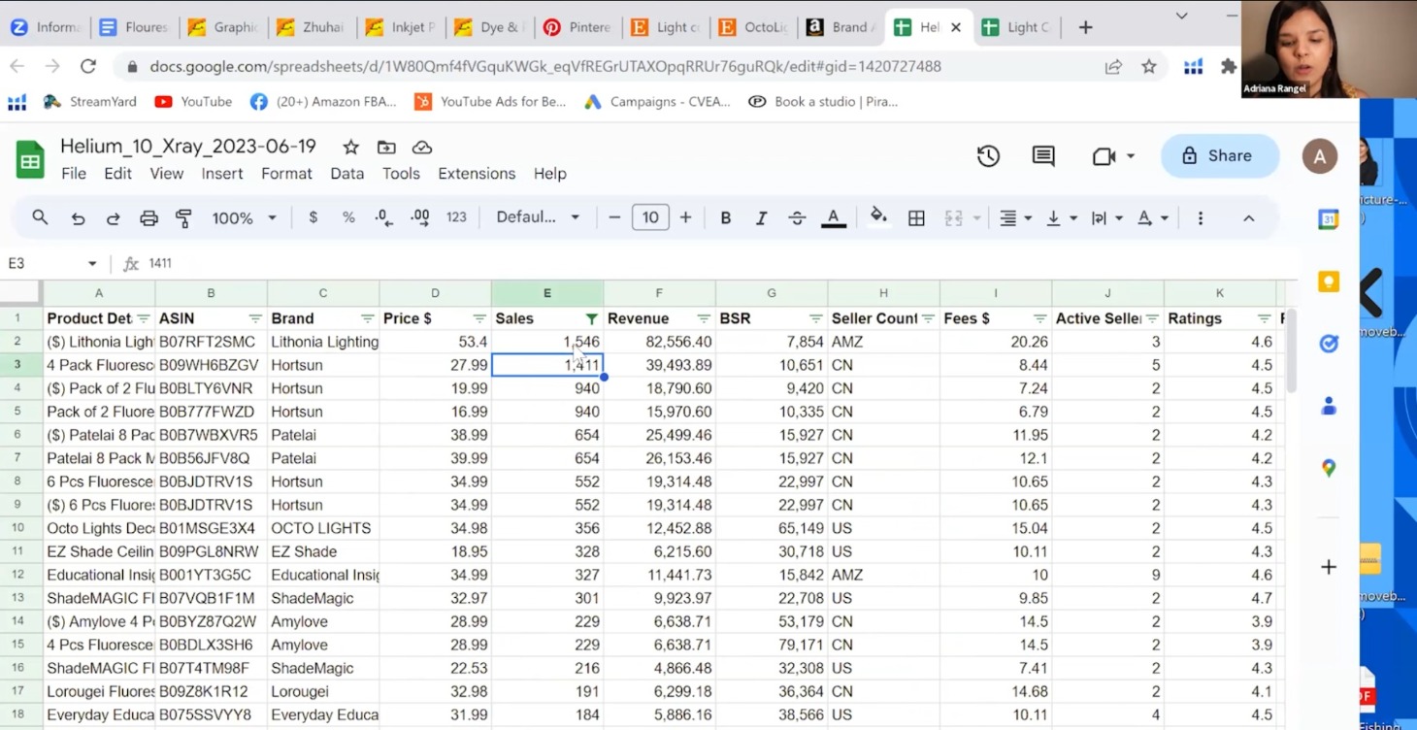Screen dimensions: 1417x730
Task: Click the borders grid icon
Action: (916, 218)
